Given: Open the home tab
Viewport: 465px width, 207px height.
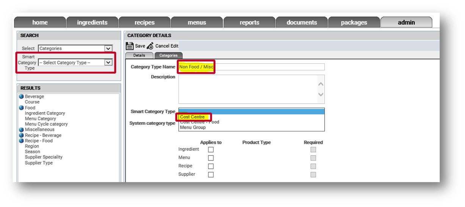Looking at the screenshot, I should [x=40, y=22].
